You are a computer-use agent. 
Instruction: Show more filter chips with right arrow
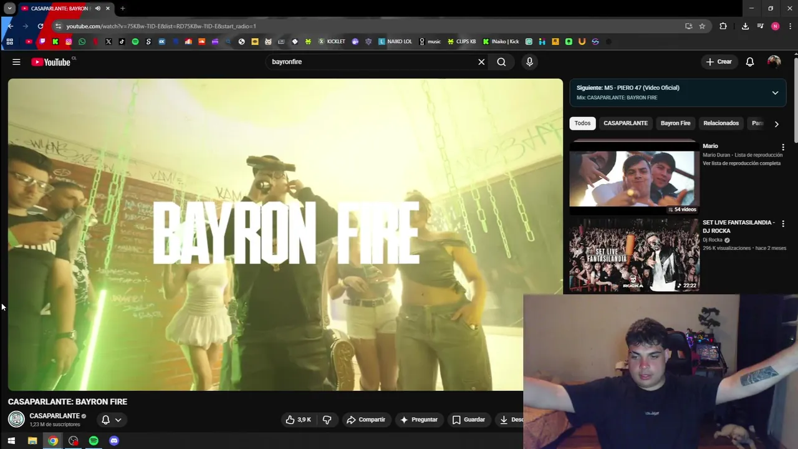pos(776,123)
